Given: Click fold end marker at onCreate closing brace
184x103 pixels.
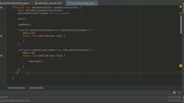Looking at the screenshot, I should click(x=6, y=78).
